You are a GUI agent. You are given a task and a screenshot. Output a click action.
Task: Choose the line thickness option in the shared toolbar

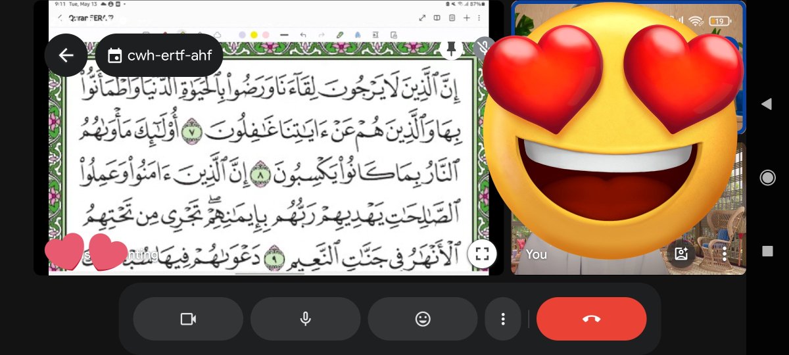[x=285, y=34]
